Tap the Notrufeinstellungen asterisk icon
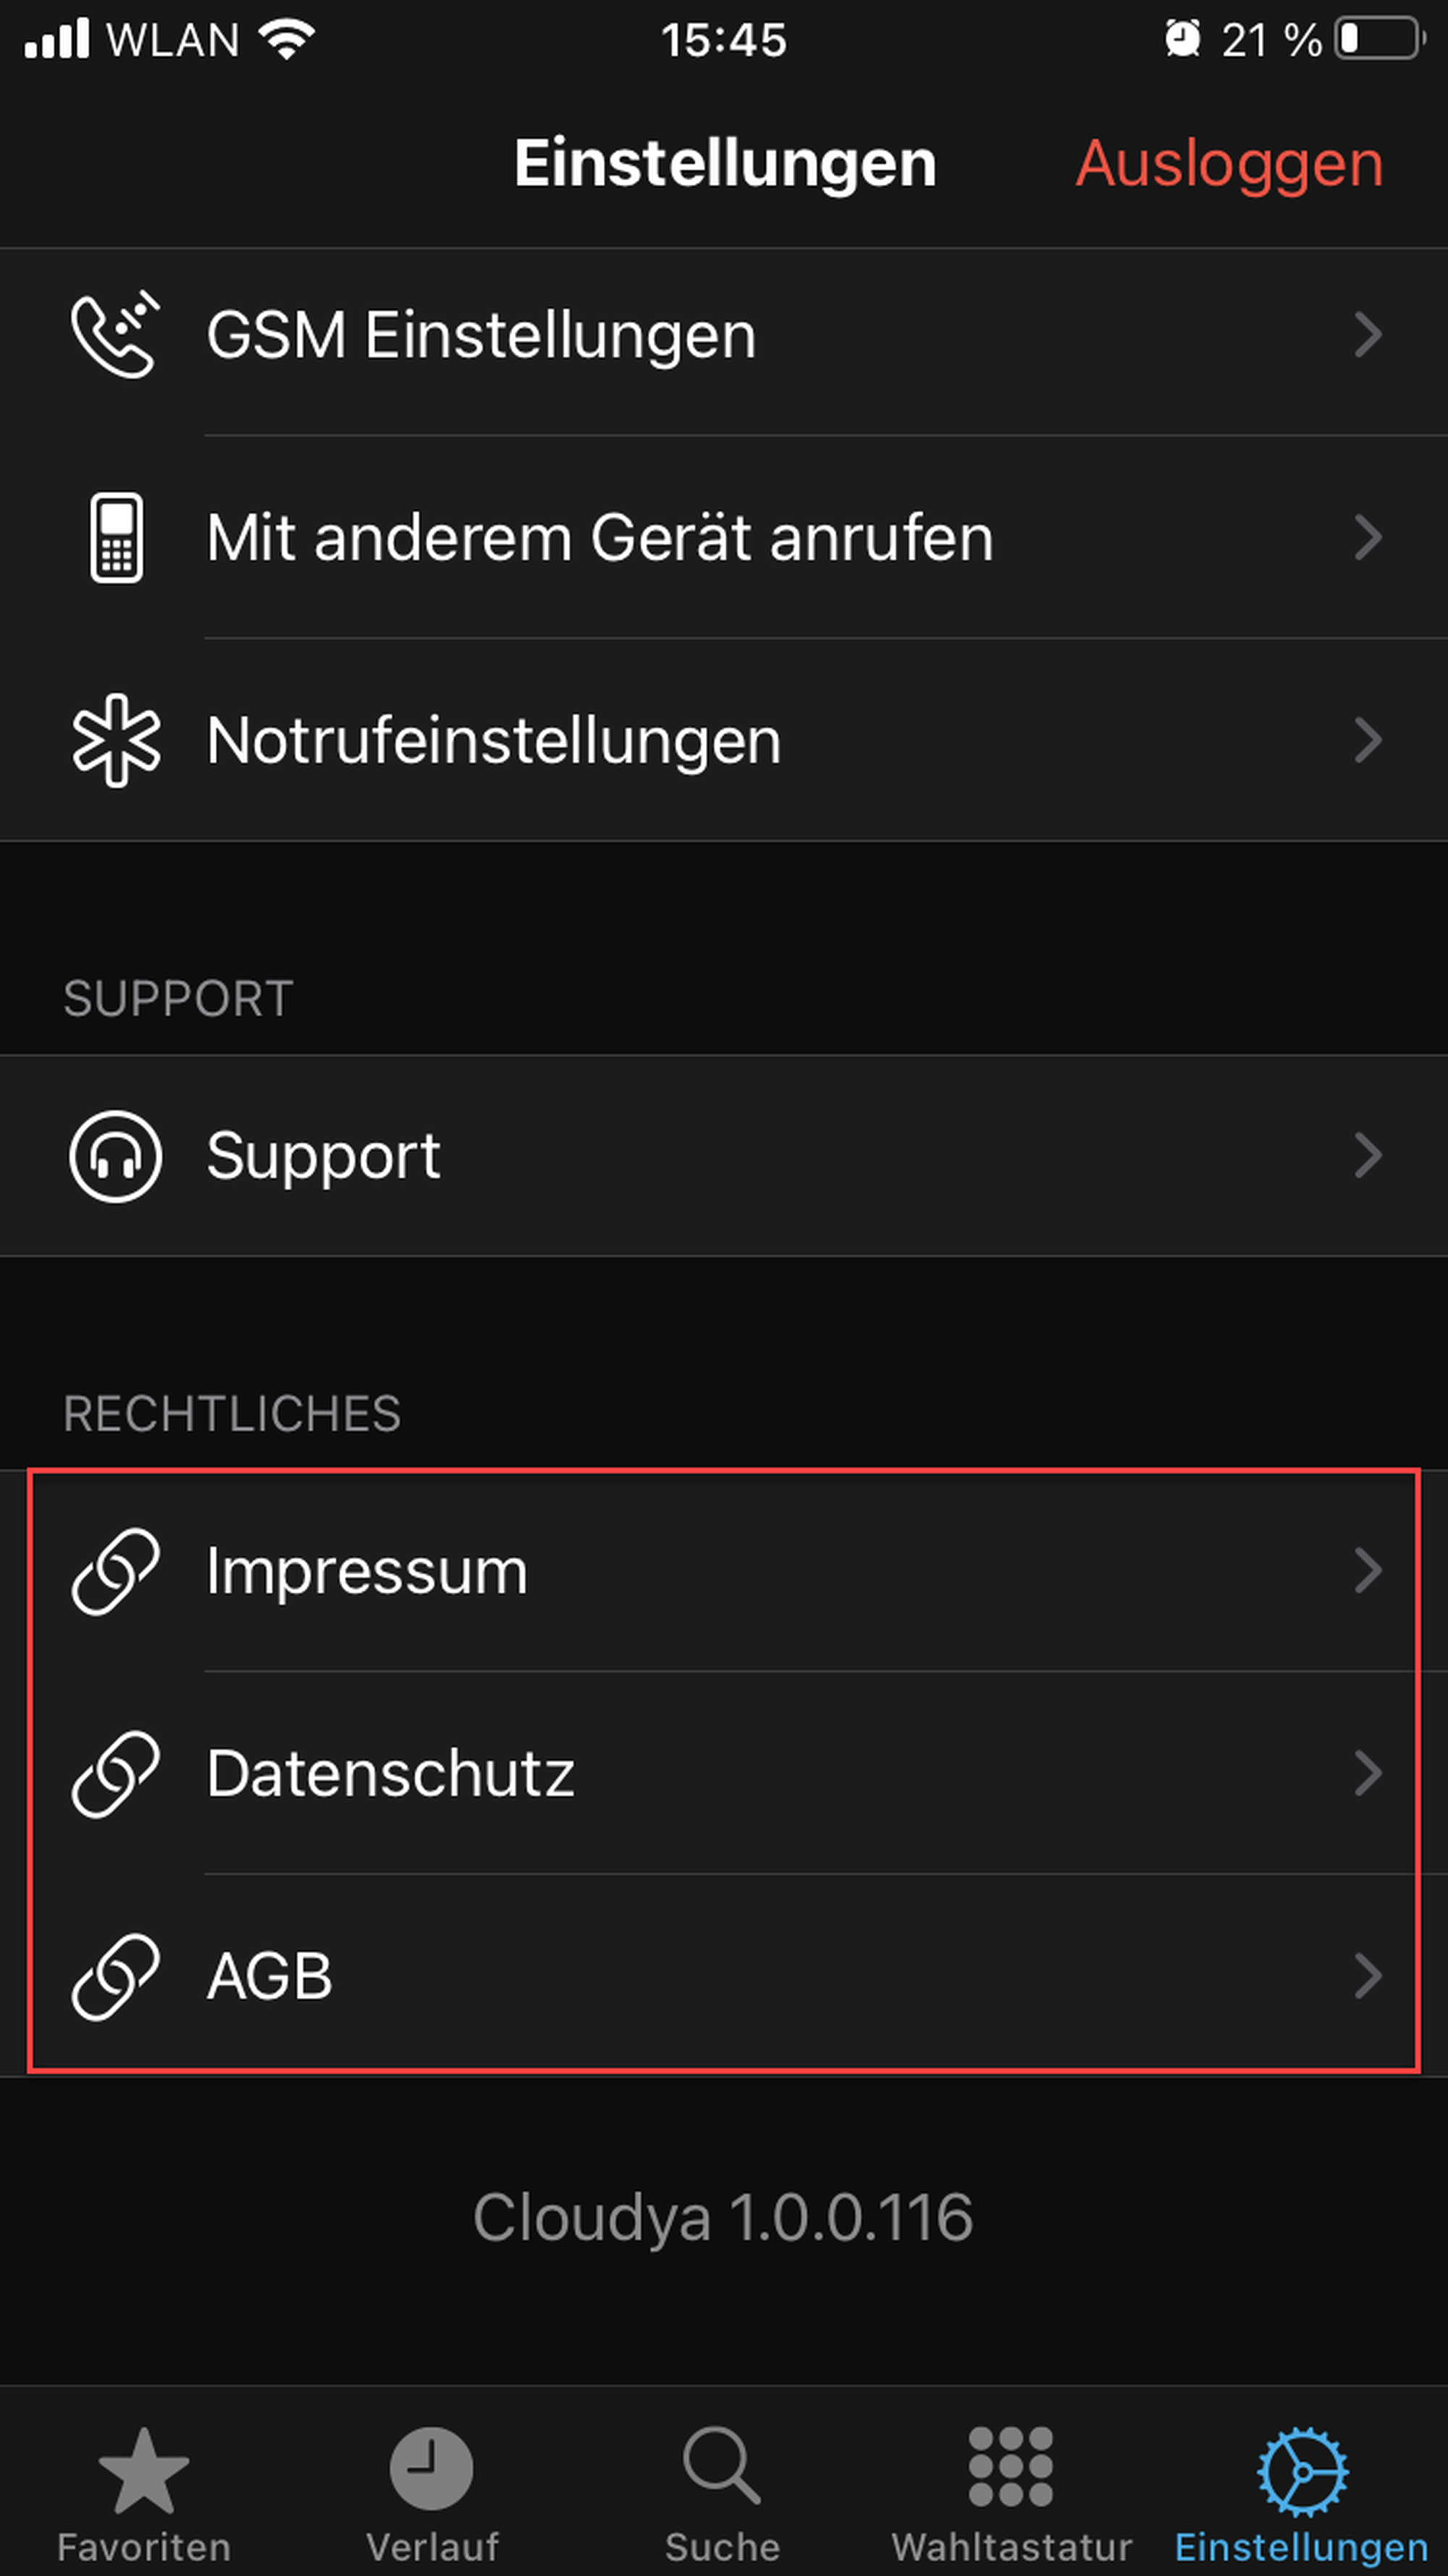Image resolution: width=1448 pixels, height=2576 pixels. click(x=116, y=740)
